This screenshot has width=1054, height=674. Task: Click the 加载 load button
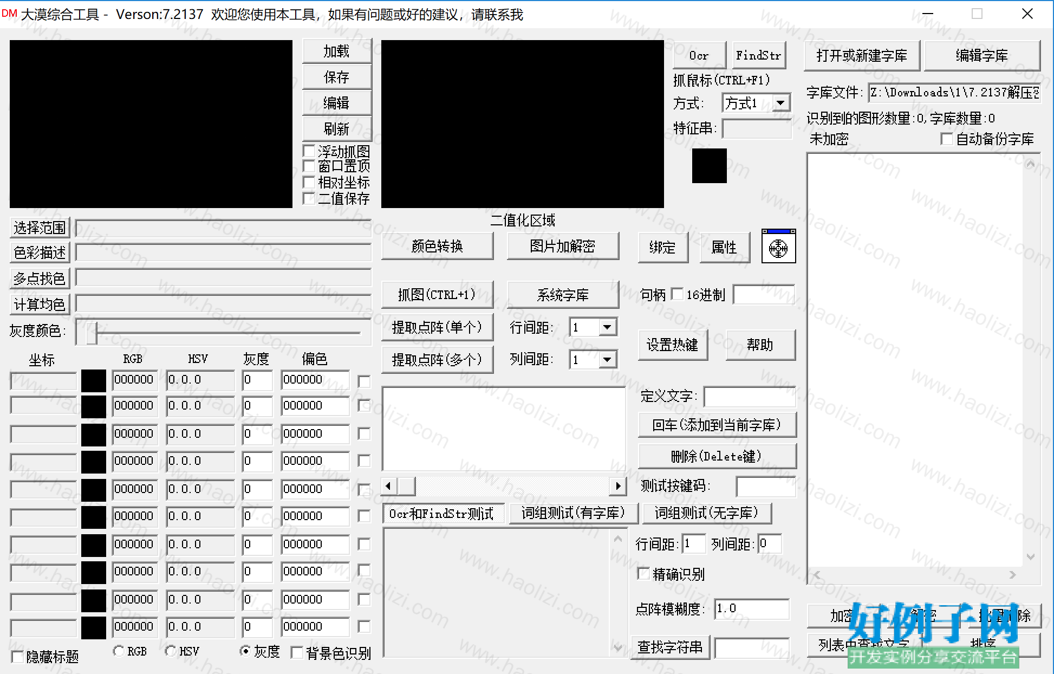(337, 51)
